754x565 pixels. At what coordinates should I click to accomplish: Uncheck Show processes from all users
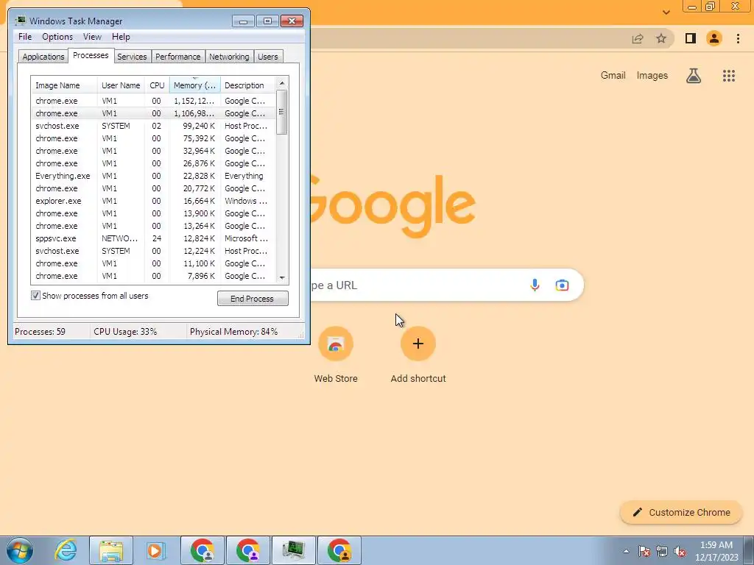[x=35, y=296]
